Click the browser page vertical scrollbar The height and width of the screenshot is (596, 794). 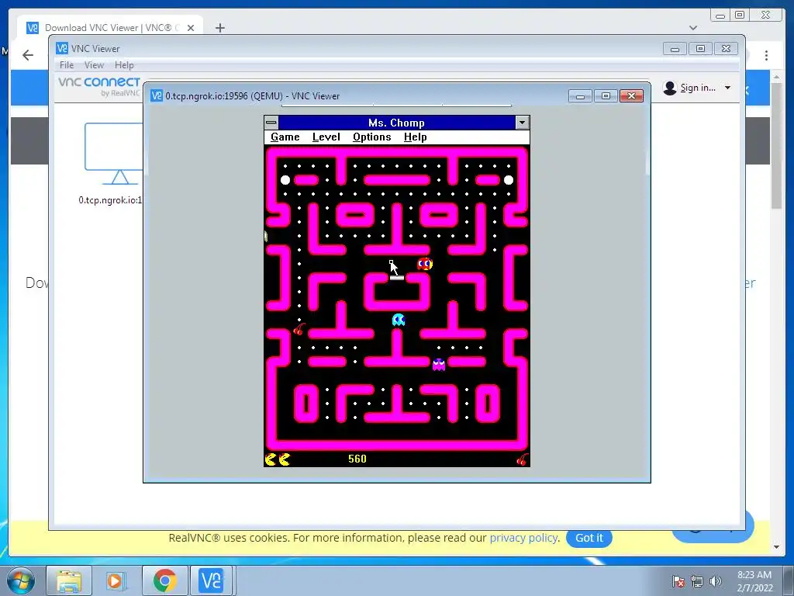[777, 144]
